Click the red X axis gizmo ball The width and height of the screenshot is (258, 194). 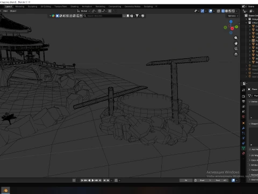pyautogui.click(x=232, y=29)
